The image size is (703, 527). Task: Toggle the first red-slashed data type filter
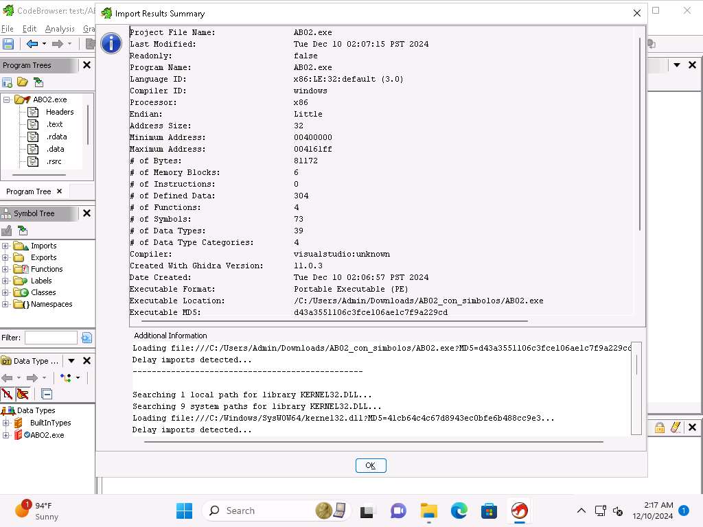(7, 394)
